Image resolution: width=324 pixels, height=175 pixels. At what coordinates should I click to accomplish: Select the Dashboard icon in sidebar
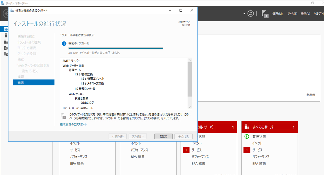click(x=6, y=29)
